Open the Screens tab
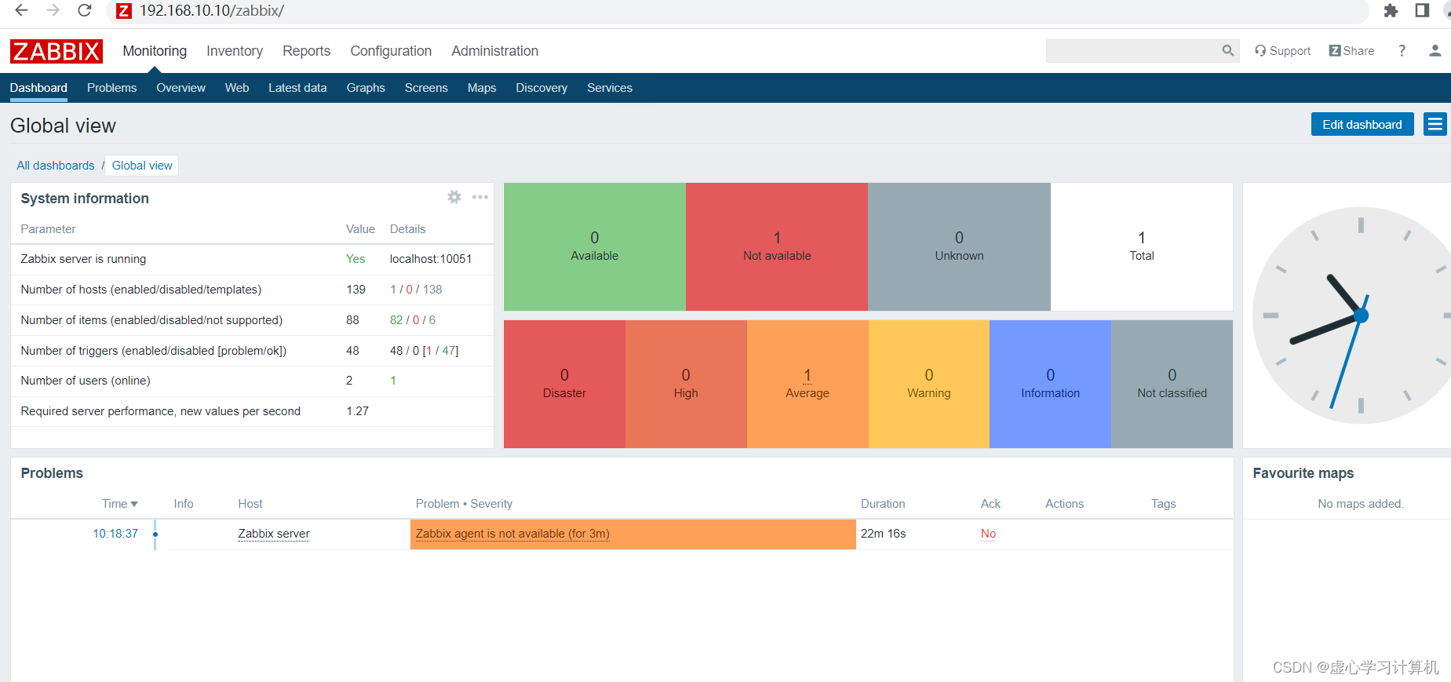The width and height of the screenshot is (1451, 682). (426, 88)
